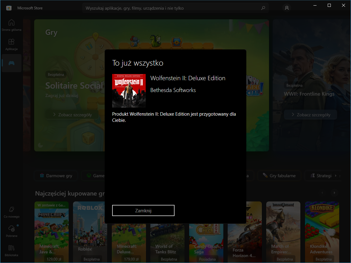Open the Candy Crush Saga card

click(206, 243)
